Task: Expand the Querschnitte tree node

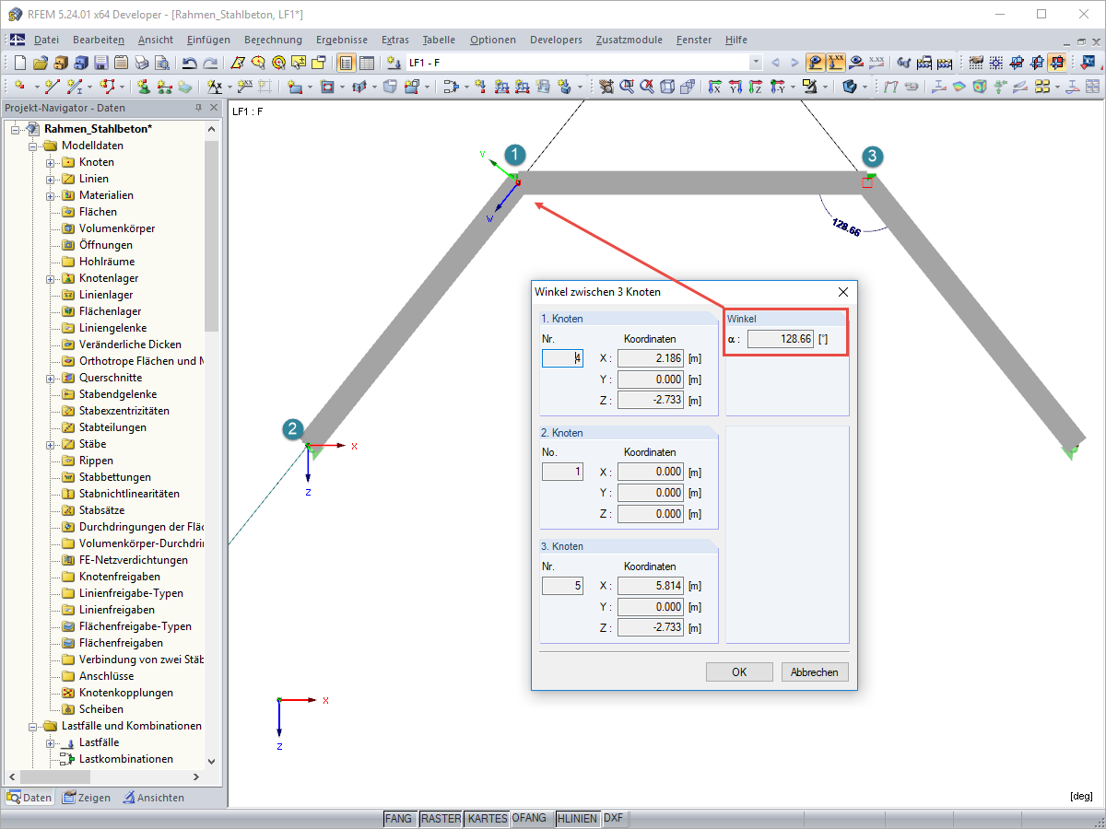Action: click(51, 378)
